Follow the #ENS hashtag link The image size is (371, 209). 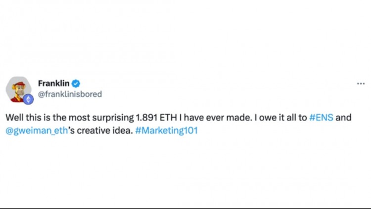pos(322,118)
